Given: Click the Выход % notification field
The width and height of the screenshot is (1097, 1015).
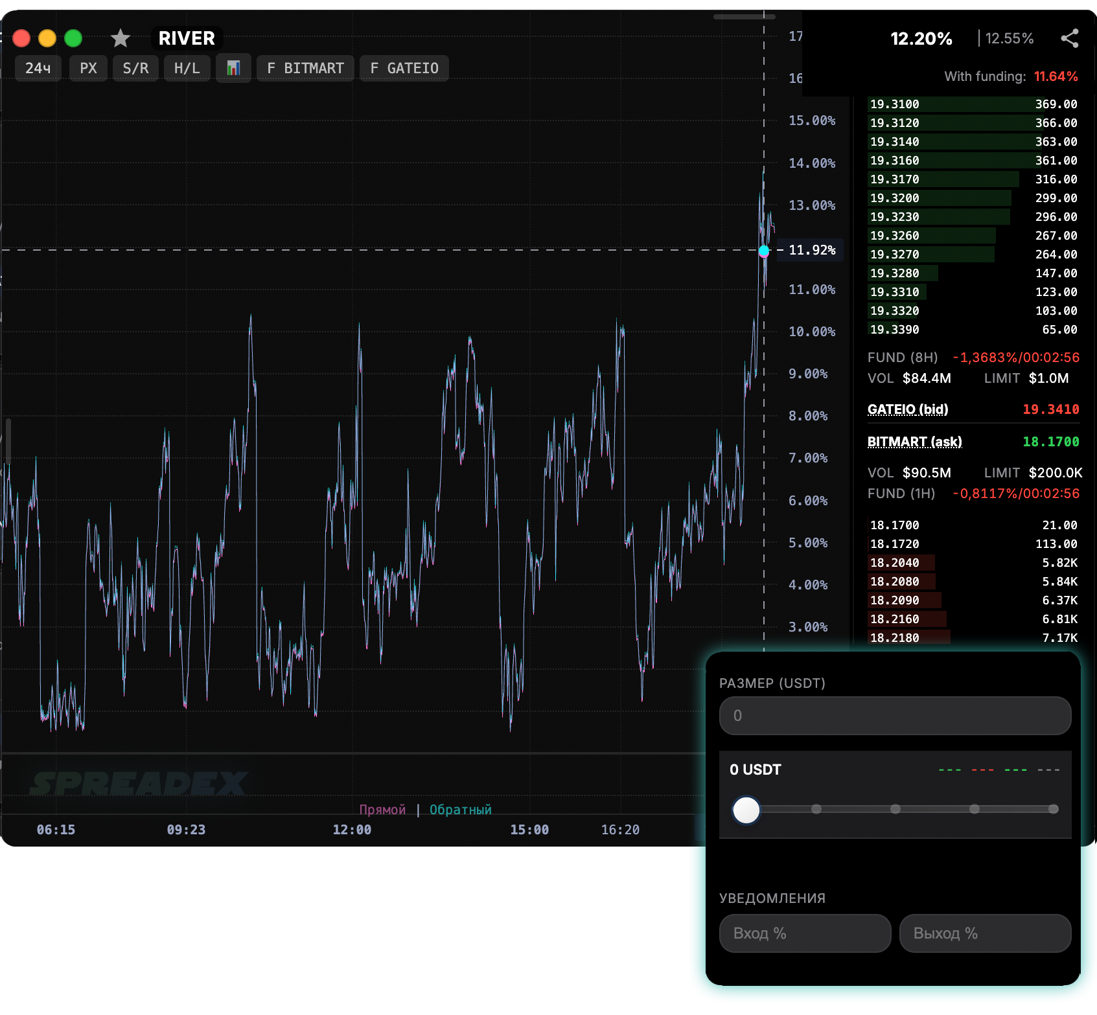Looking at the screenshot, I should click(985, 933).
